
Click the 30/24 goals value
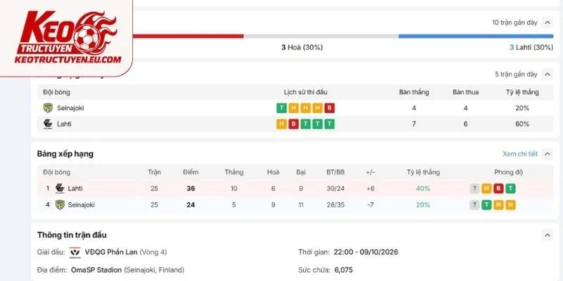(336, 188)
